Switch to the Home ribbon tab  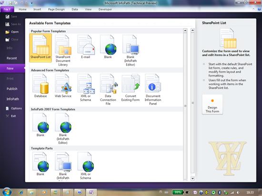click(22, 10)
